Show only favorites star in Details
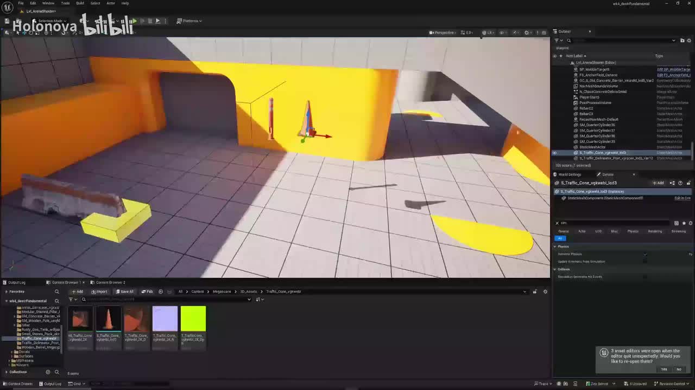The width and height of the screenshot is (695, 390). pyautogui.click(x=684, y=223)
